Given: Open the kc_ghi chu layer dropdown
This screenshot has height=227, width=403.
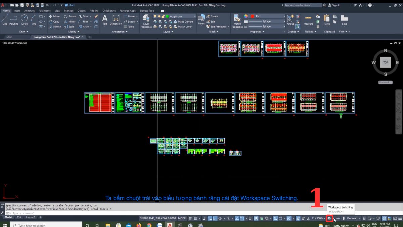Looking at the screenshot, I should point(195,16).
